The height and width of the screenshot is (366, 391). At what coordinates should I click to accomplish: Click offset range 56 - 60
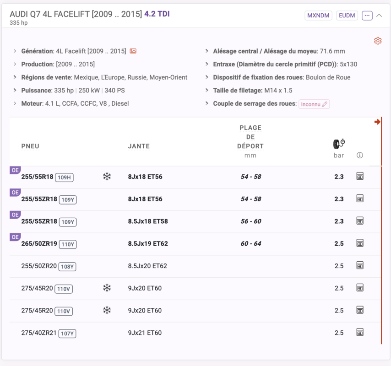pos(250,221)
